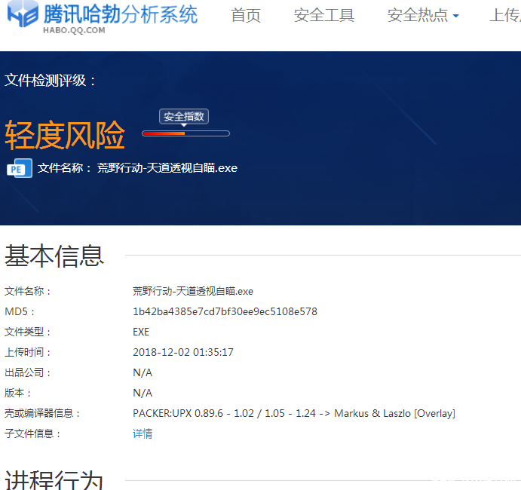
Task: Click the 基本信息 section heading
Action: [x=54, y=256]
